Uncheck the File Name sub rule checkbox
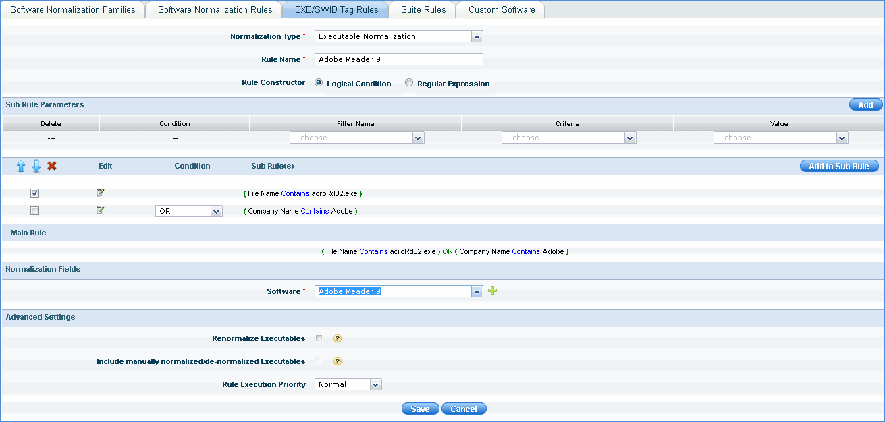 (x=35, y=193)
